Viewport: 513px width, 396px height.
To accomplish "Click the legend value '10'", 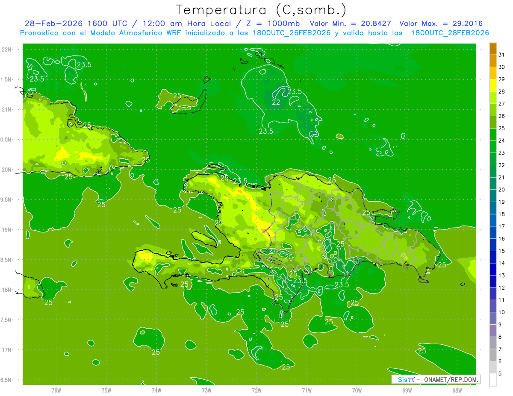I will pos(502,312).
